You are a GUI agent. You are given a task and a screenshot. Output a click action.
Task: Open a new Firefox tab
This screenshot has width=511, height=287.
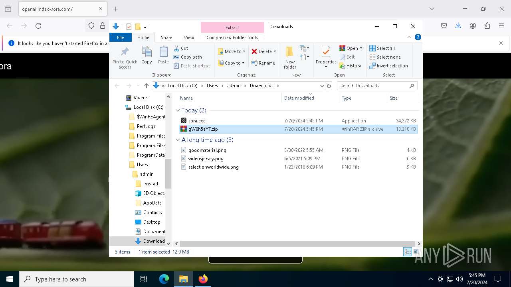coord(116,9)
